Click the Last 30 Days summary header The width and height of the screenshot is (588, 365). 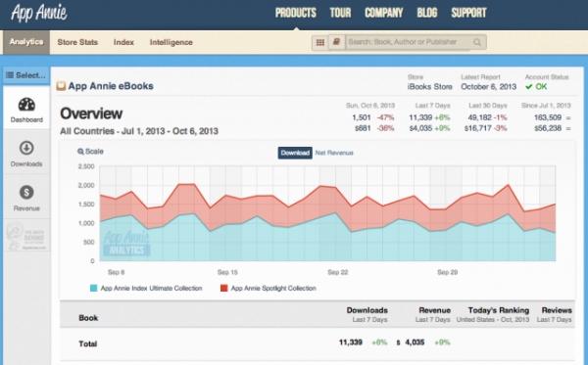point(487,106)
